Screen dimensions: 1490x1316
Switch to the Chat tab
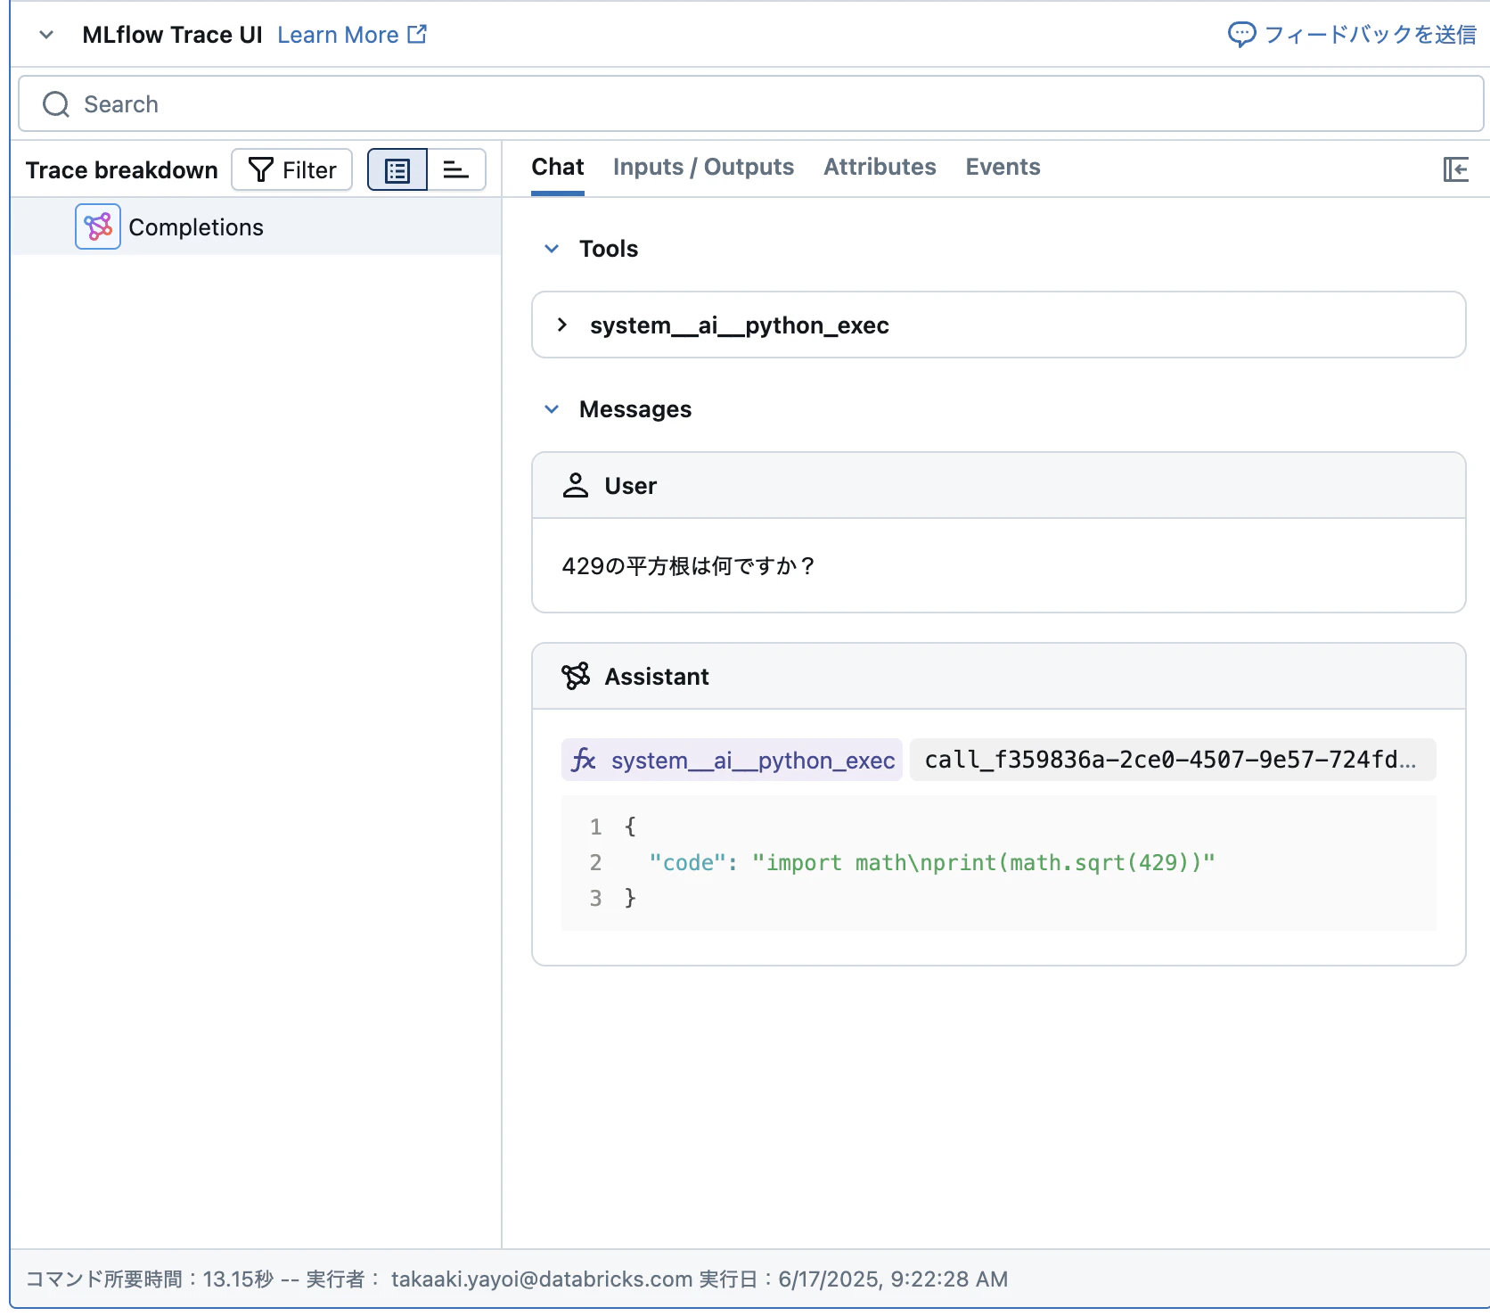tap(557, 168)
